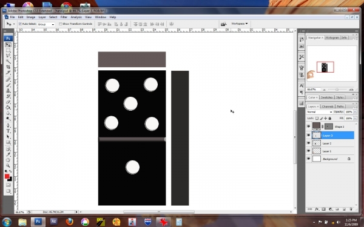The height and width of the screenshot is (227, 364).
Task: Select the Path Selection tool
Action: click(8, 136)
